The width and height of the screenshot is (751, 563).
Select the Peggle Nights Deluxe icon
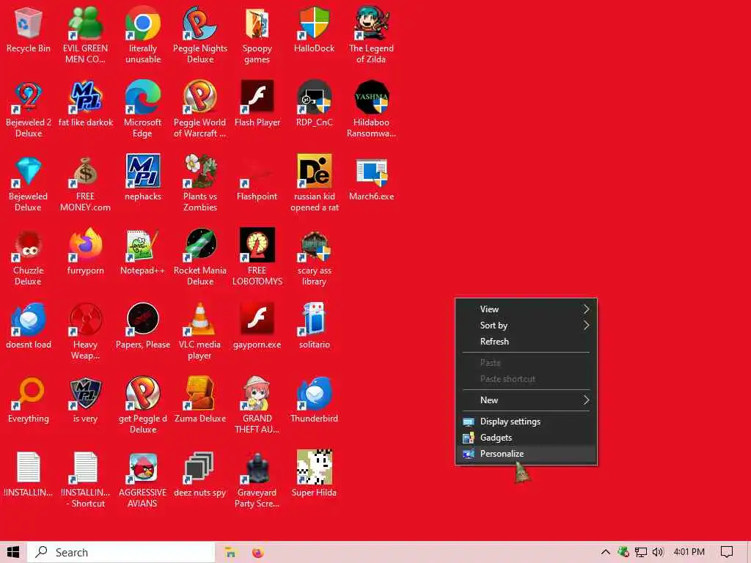(x=199, y=23)
